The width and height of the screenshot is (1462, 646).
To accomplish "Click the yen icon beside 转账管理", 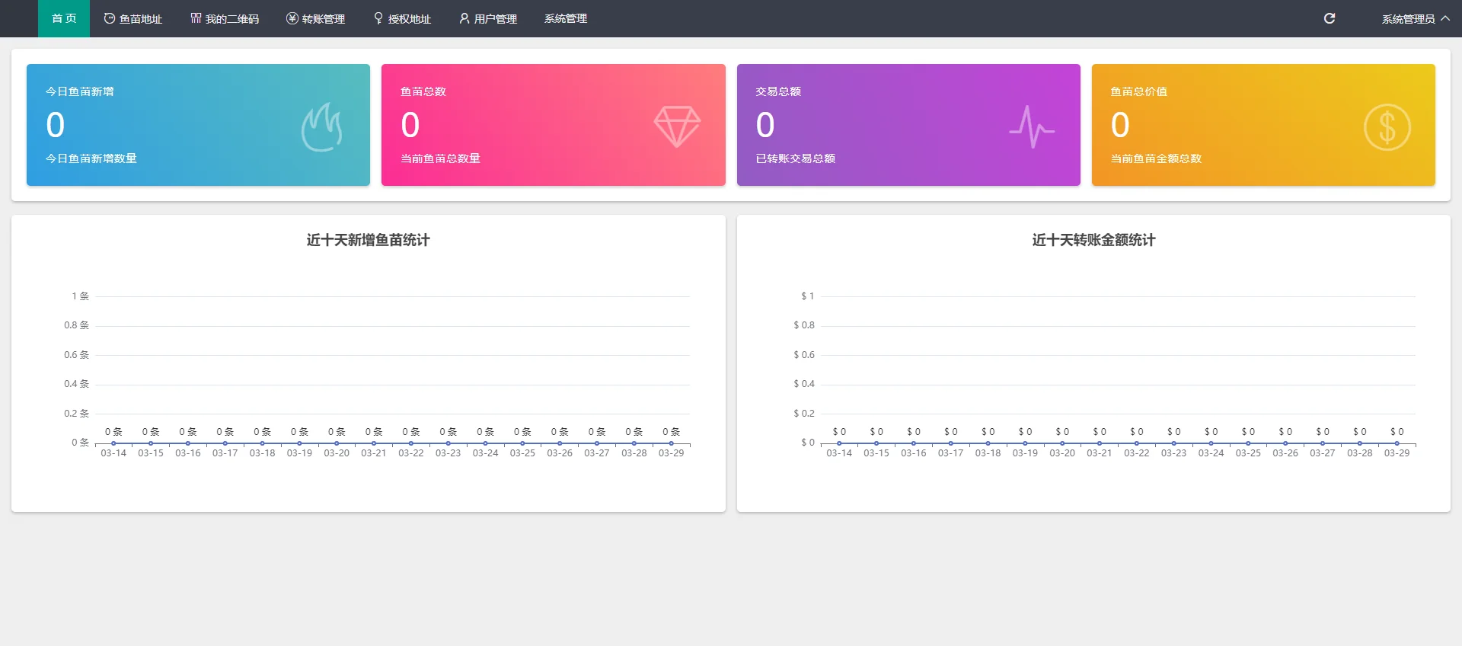I will tap(292, 18).
